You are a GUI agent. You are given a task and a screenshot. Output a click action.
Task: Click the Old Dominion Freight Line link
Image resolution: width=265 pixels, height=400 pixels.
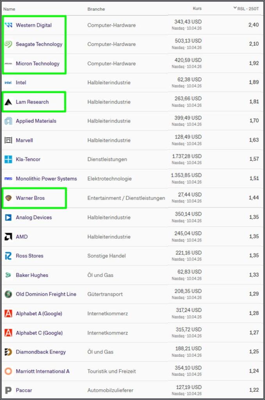coord(46,294)
